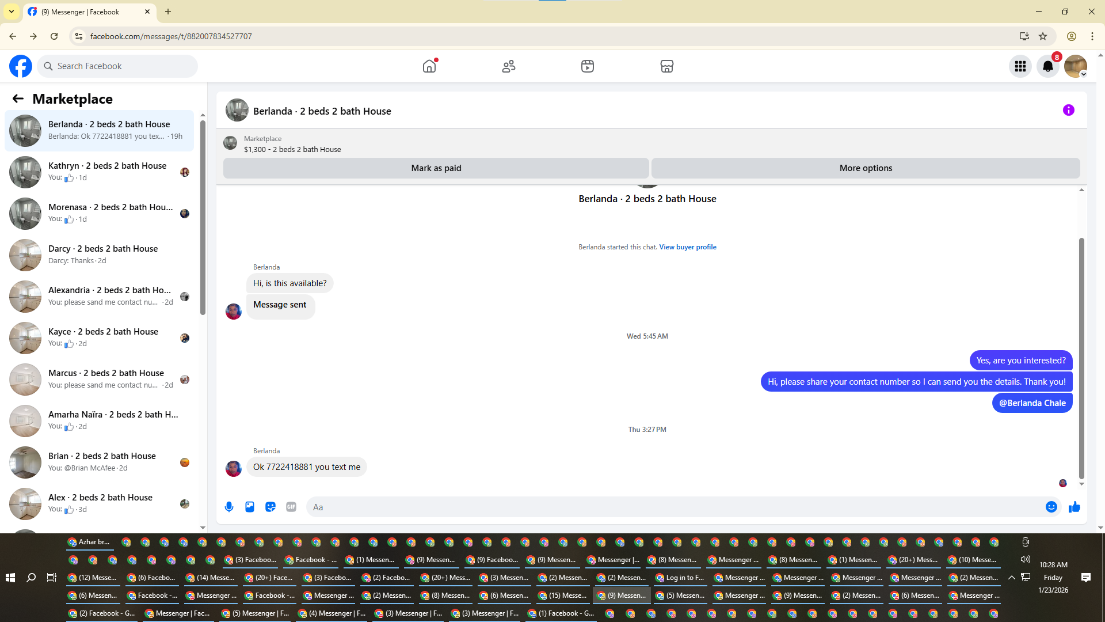The image size is (1105, 622).
Task: Click the voice clip microphone icon
Action: point(229,507)
